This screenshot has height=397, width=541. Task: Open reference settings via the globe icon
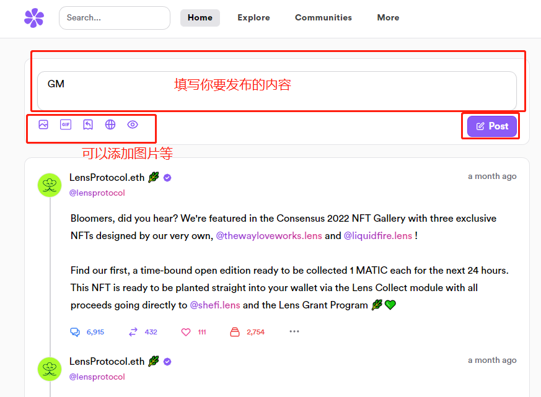click(110, 124)
